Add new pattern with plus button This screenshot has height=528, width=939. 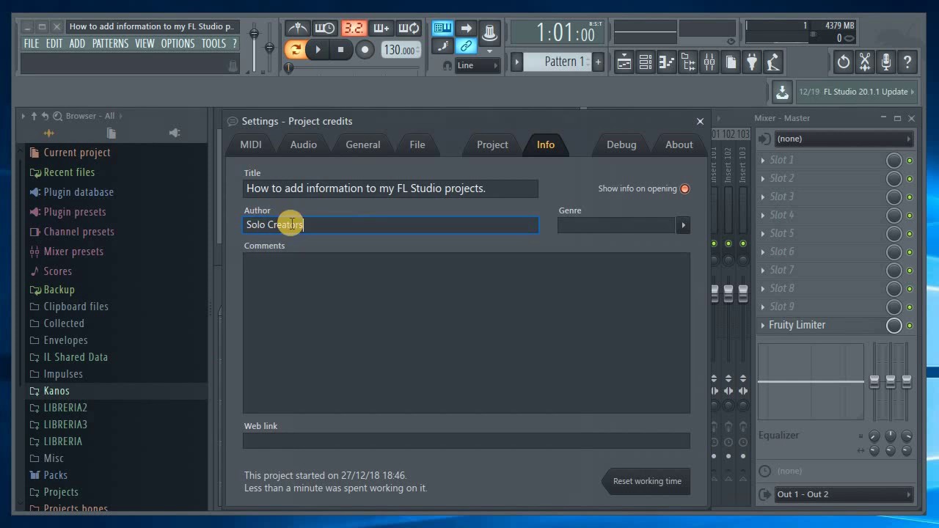click(x=598, y=62)
